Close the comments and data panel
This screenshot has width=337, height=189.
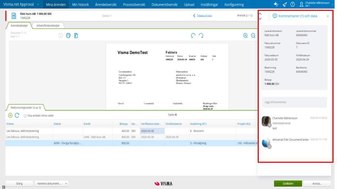pos(328,16)
